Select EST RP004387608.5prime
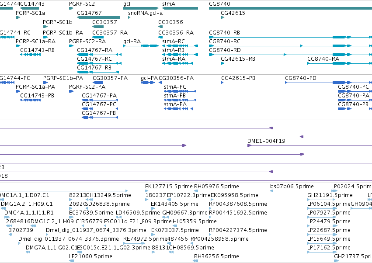 (210, 208)
